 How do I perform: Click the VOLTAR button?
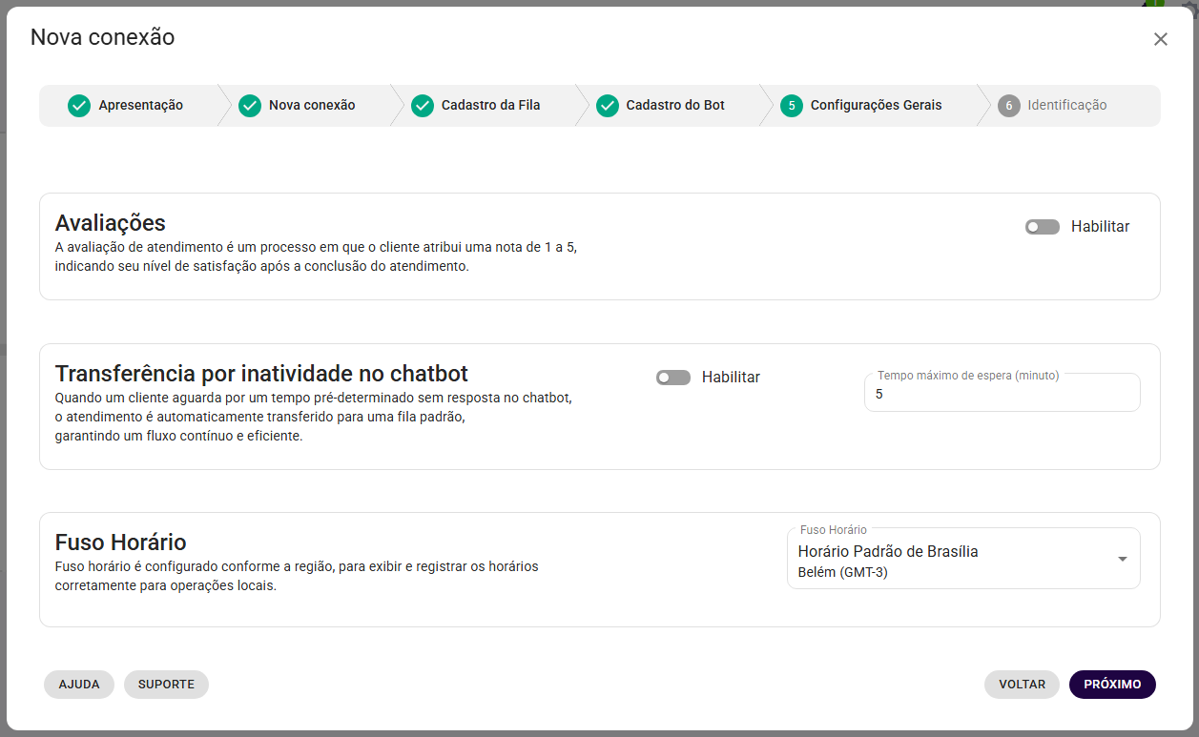[x=1022, y=684]
